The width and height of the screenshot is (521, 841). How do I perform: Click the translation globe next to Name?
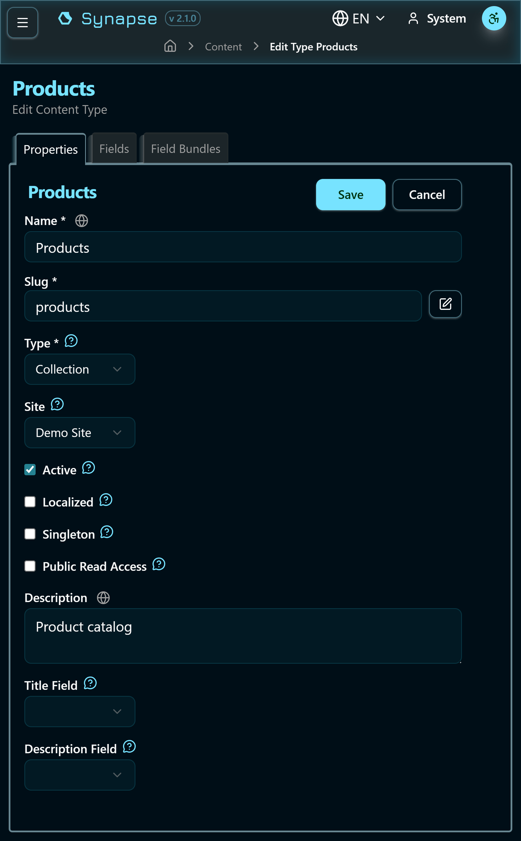coord(82,221)
